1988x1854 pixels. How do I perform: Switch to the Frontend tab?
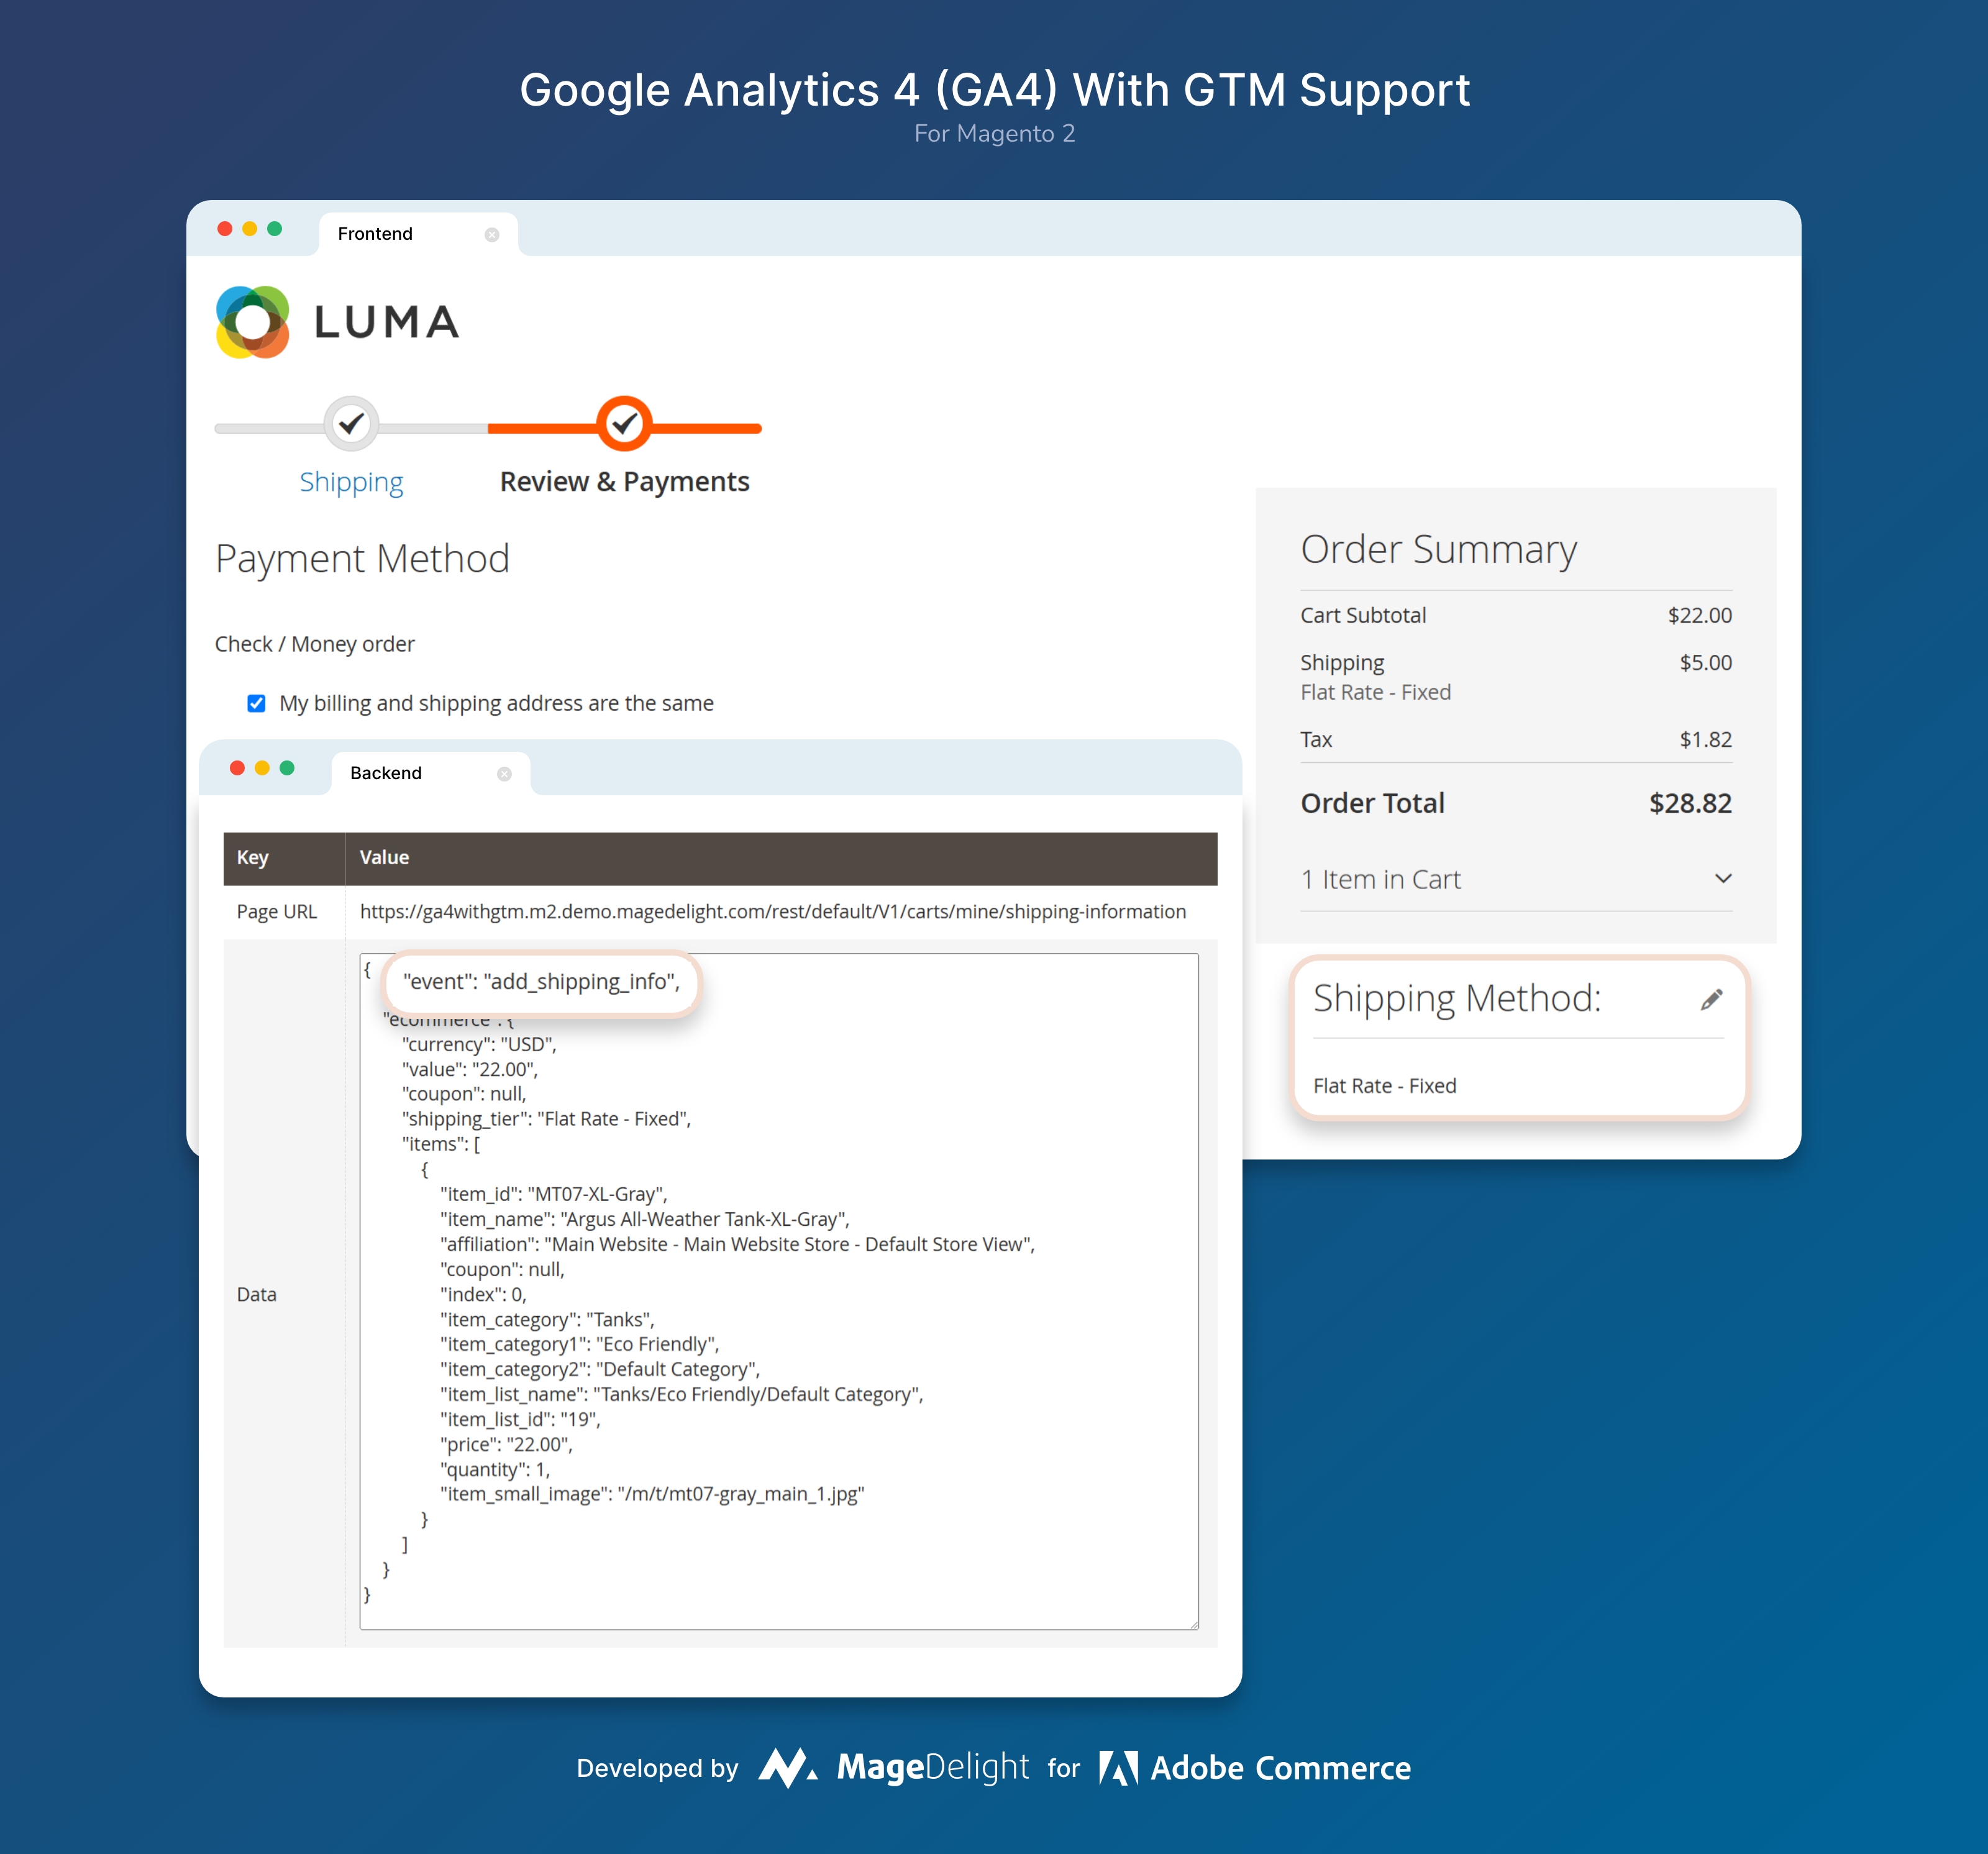pyautogui.click(x=418, y=234)
